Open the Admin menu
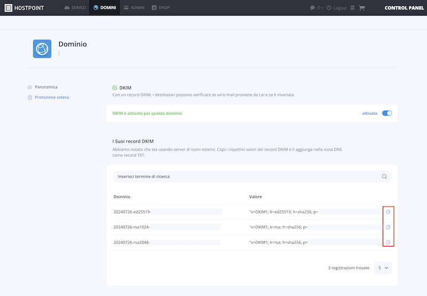The image size is (427, 296). pyautogui.click(x=134, y=7)
